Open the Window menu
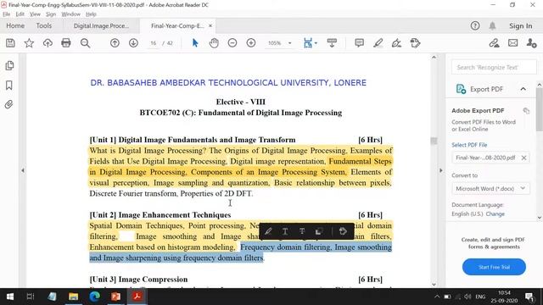543x305 pixels. pyautogui.click(x=70, y=14)
